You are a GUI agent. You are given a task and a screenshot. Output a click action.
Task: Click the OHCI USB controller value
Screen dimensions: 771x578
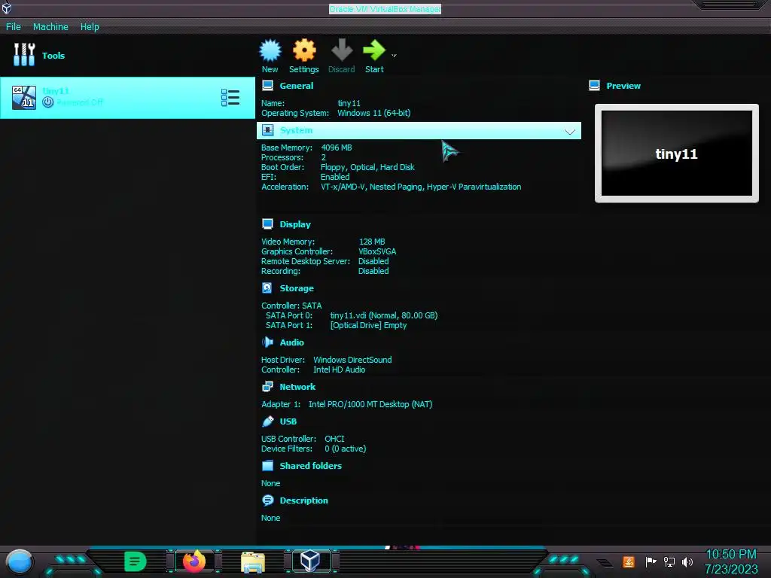(334, 439)
